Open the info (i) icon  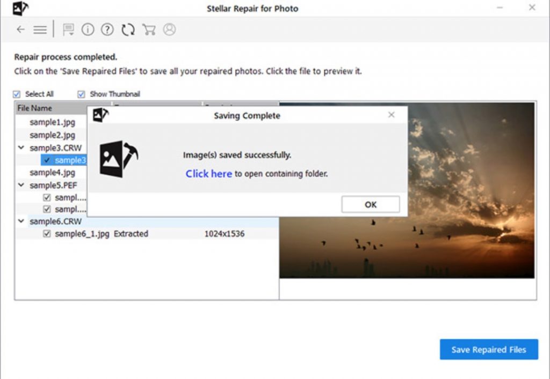coord(88,29)
